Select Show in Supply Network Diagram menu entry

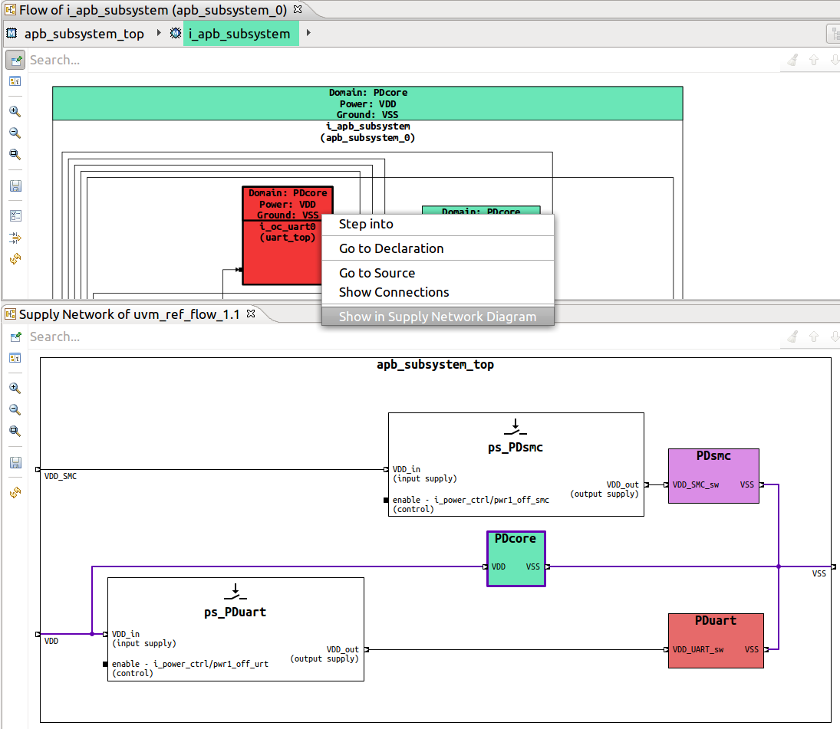[x=438, y=317]
